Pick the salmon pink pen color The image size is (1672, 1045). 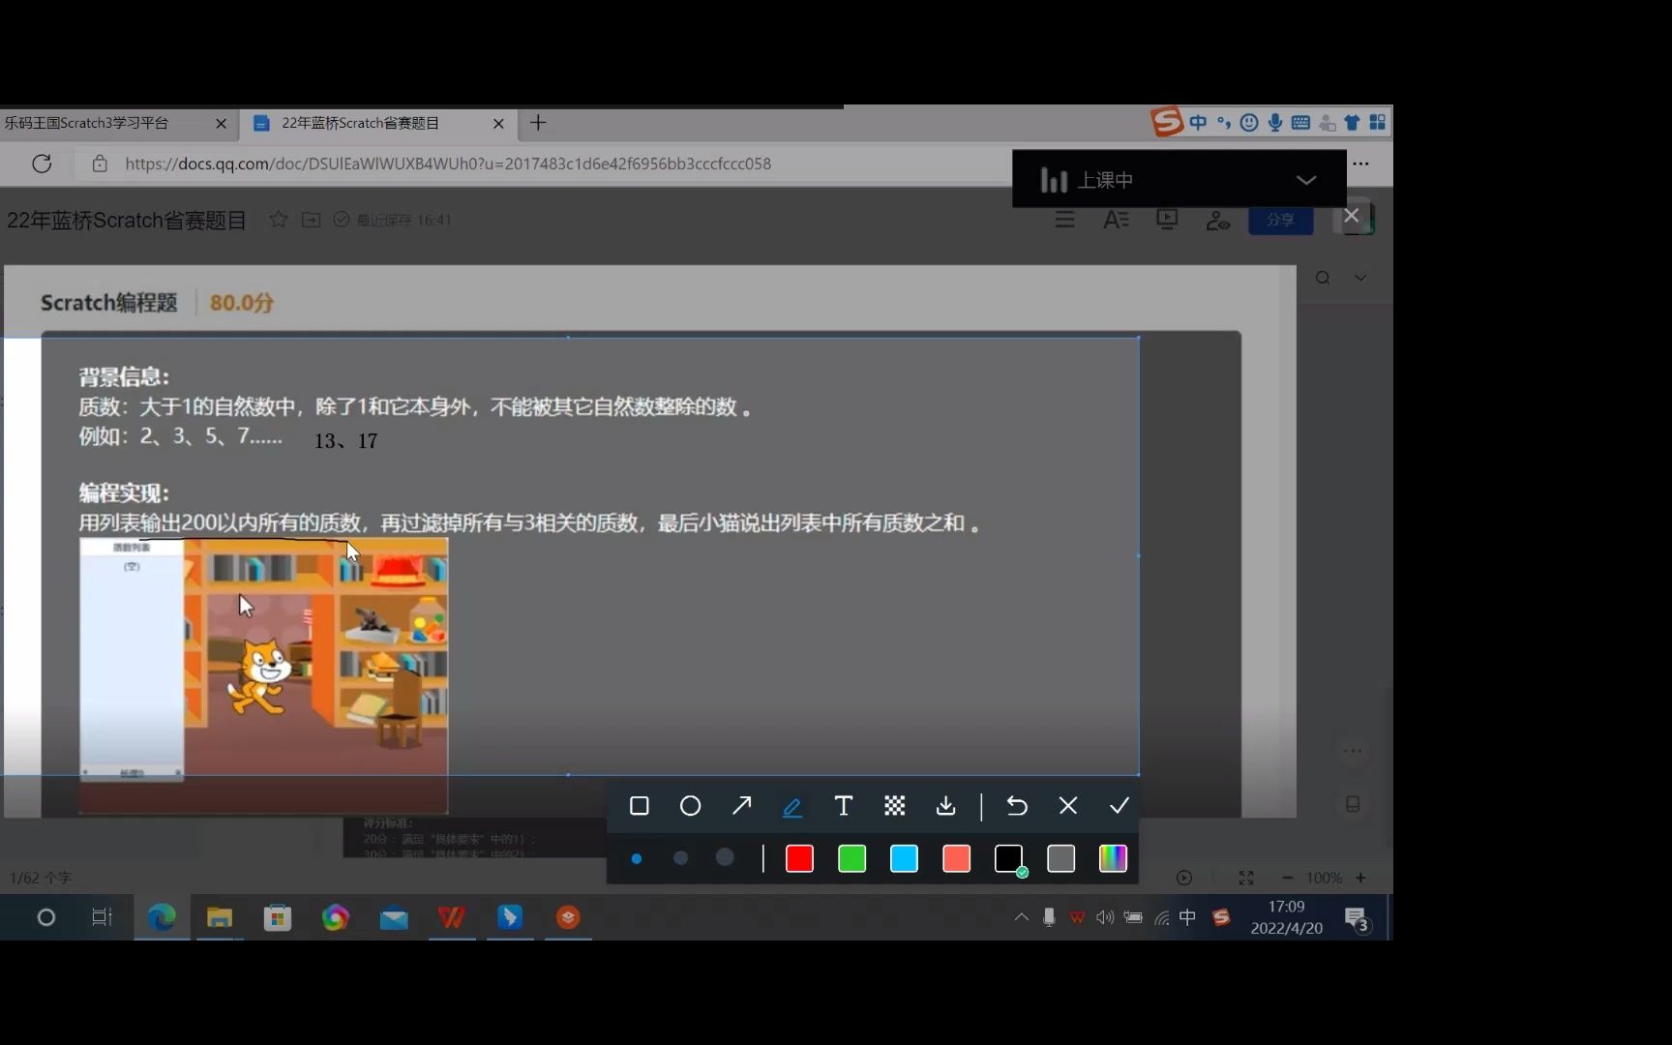point(956,858)
